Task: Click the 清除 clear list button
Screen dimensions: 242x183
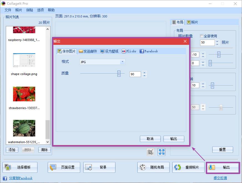Action: coord(44,150)
